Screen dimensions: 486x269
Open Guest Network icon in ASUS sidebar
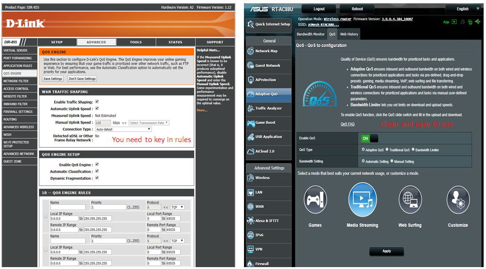(251, 66)
